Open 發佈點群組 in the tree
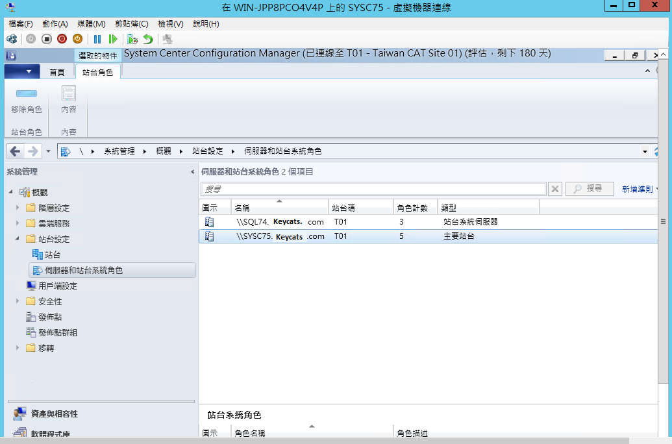The width and height of the screenshot is (672, 444). (x=52, y=332)
